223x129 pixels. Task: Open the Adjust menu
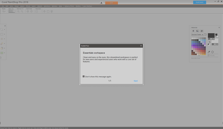pyautogui.click(x=22, y=6)
